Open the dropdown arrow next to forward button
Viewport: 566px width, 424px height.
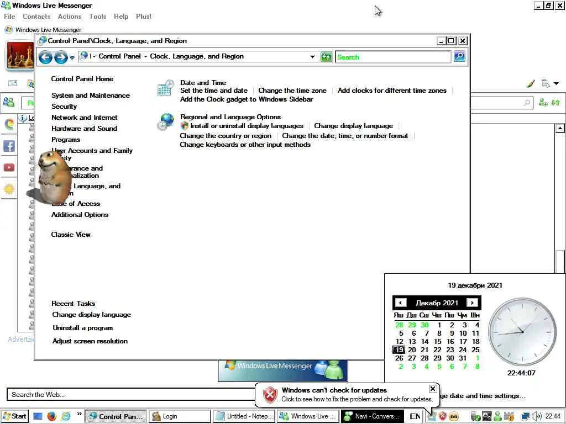click(x=72, y=57)
